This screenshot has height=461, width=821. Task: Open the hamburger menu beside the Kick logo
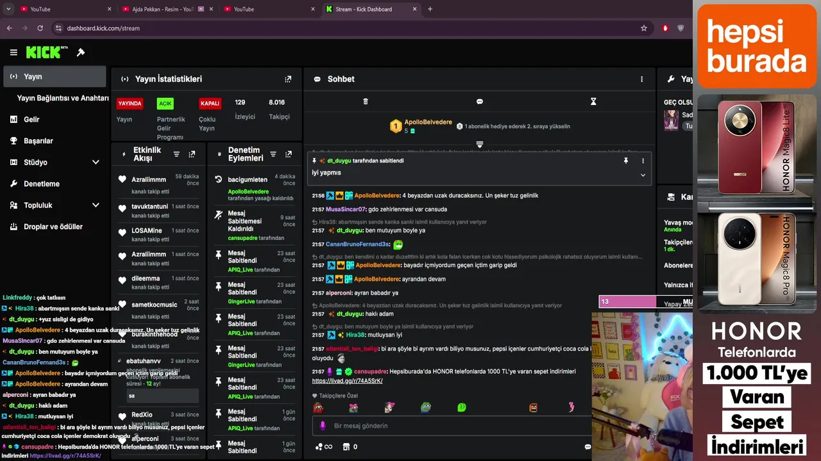tap(13, 53)
